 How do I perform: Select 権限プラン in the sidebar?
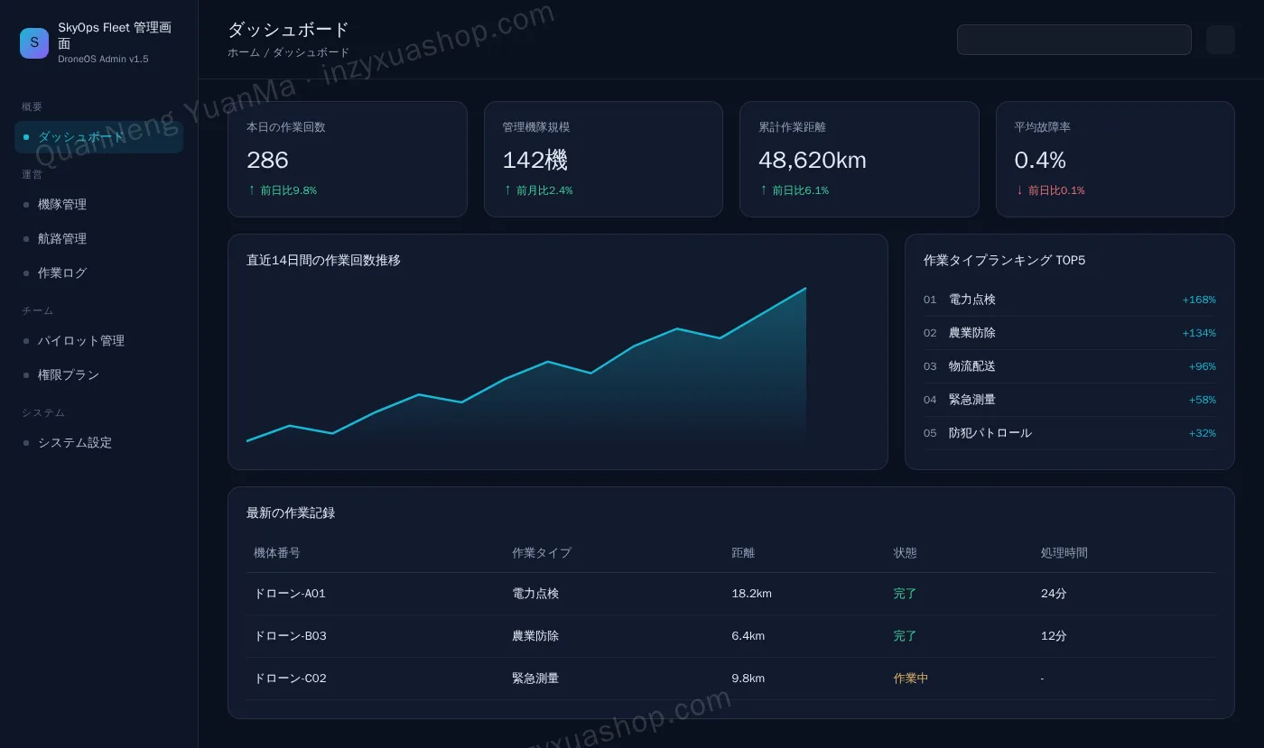(x=99, y=375)
